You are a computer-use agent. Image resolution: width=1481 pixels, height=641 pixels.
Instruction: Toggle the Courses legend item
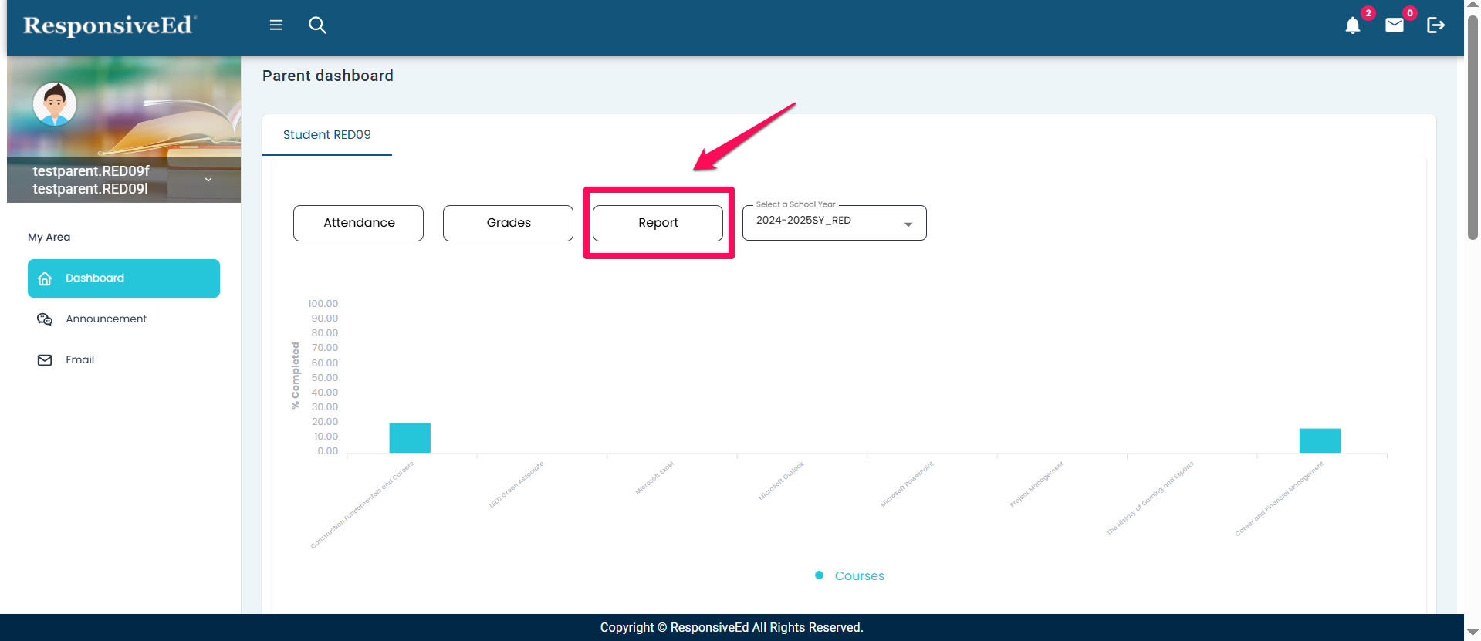click(x=850, y=575)
